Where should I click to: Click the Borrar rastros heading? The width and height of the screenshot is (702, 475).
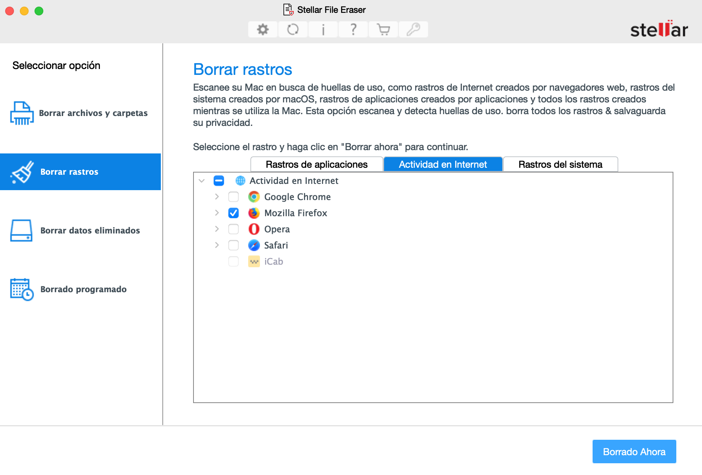242,69
